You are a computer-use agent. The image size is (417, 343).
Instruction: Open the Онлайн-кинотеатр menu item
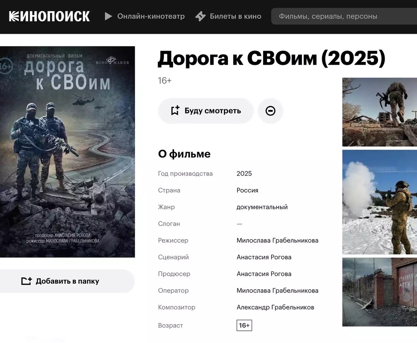click(151, 16)
